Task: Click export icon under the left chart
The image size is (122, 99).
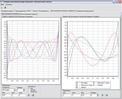Action: coord(29,95)
